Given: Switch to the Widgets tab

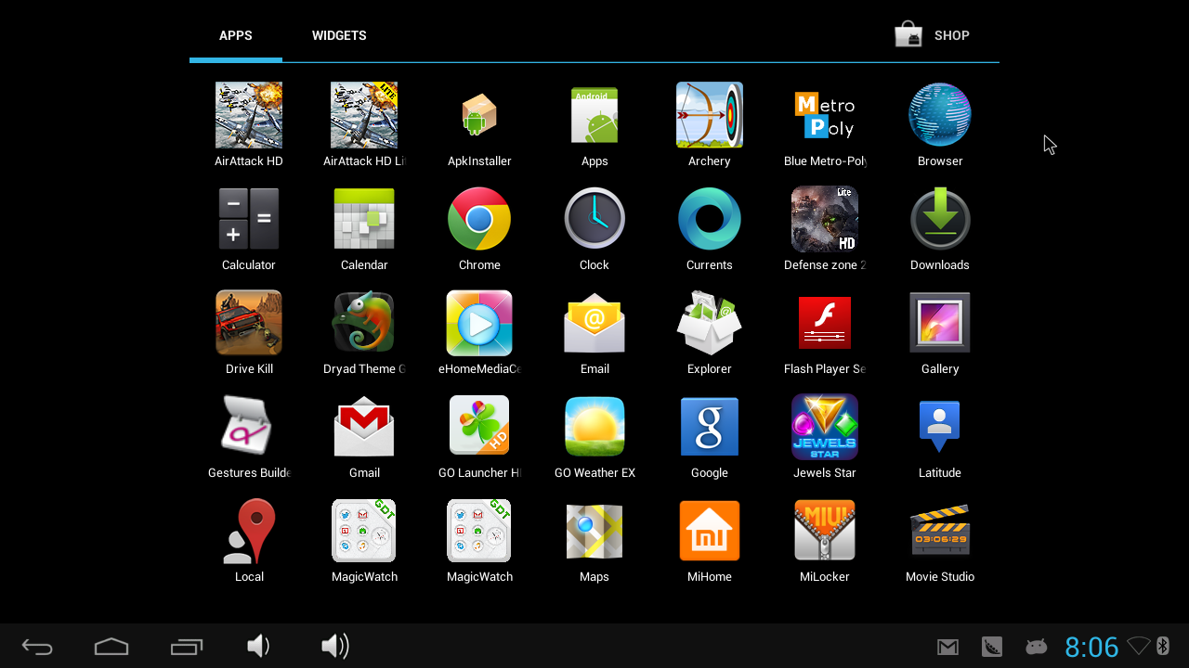Looking at the screenshot, I should 339,35.
